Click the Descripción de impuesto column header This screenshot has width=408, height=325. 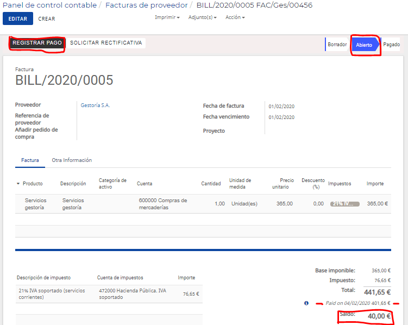pos(43,278)
